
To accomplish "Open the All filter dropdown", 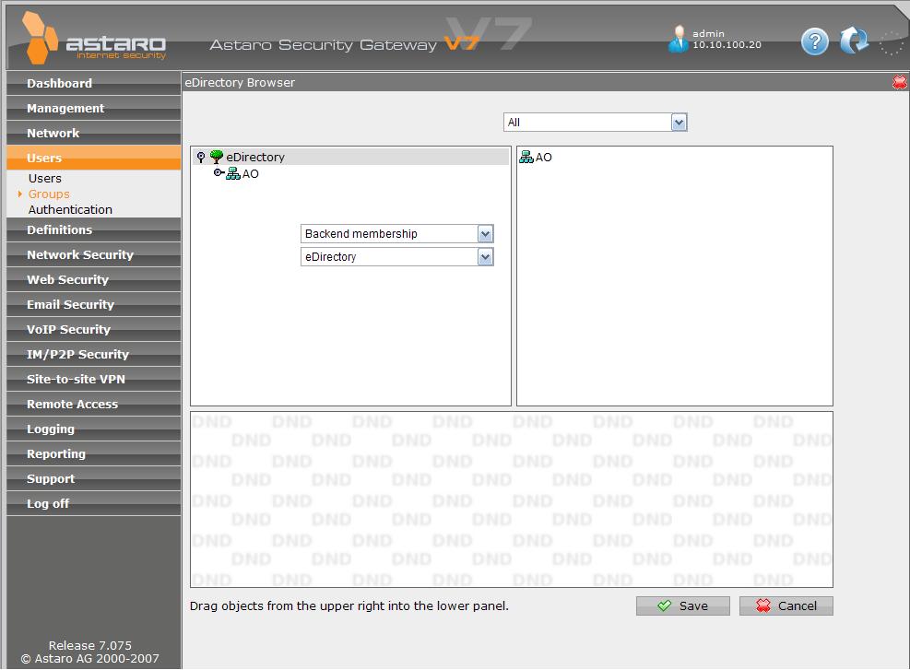I will pyautogui.click(x=679, y=123).
